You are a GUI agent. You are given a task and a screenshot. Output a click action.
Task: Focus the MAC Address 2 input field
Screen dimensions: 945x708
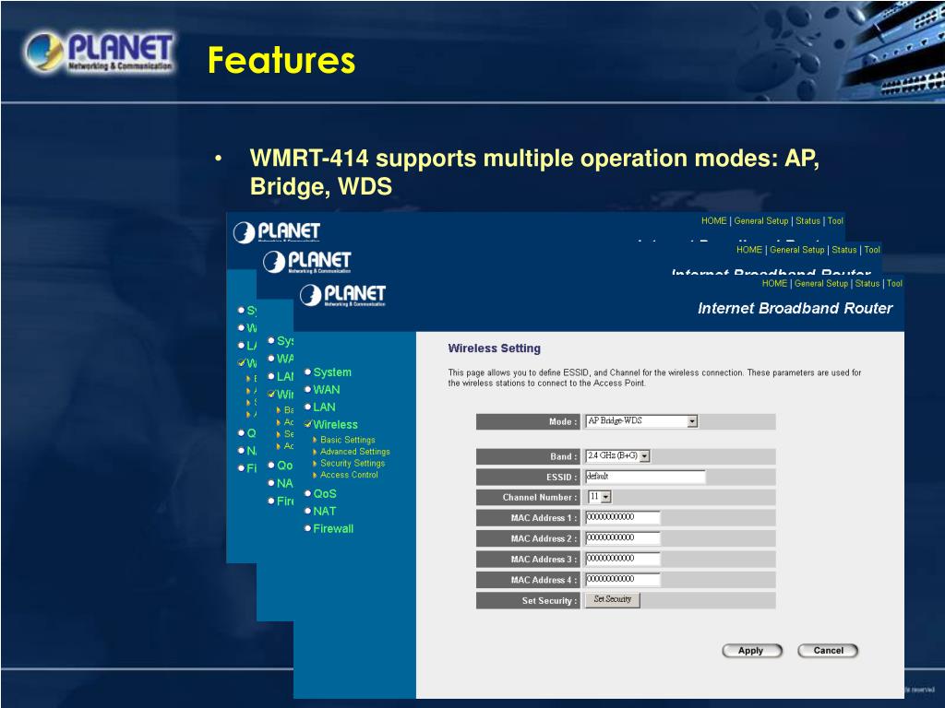623,538
